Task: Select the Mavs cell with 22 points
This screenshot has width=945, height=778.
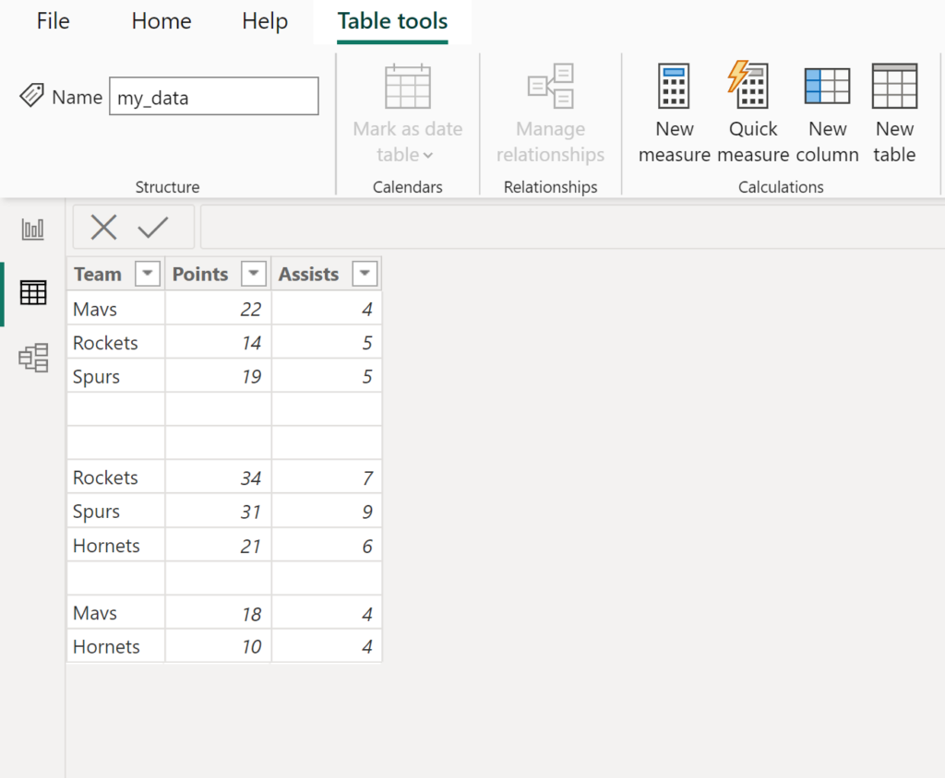Action: point(116,309)
